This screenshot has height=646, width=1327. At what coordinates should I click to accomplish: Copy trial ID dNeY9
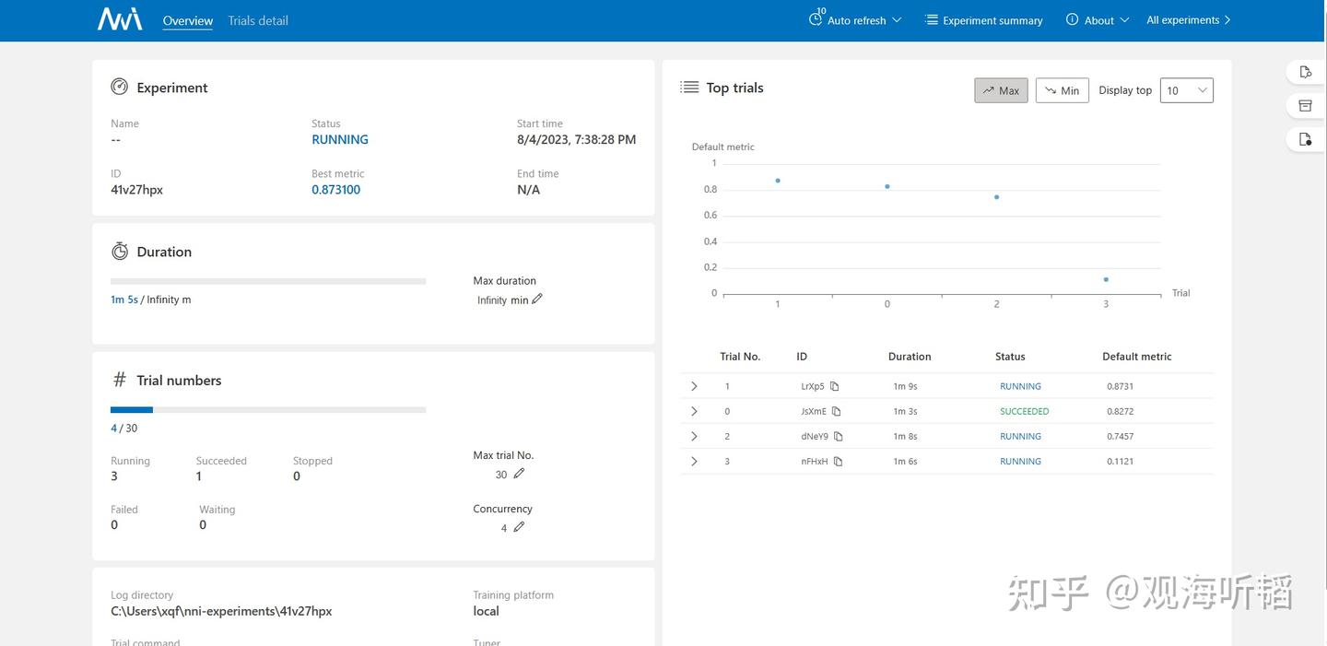839,436
